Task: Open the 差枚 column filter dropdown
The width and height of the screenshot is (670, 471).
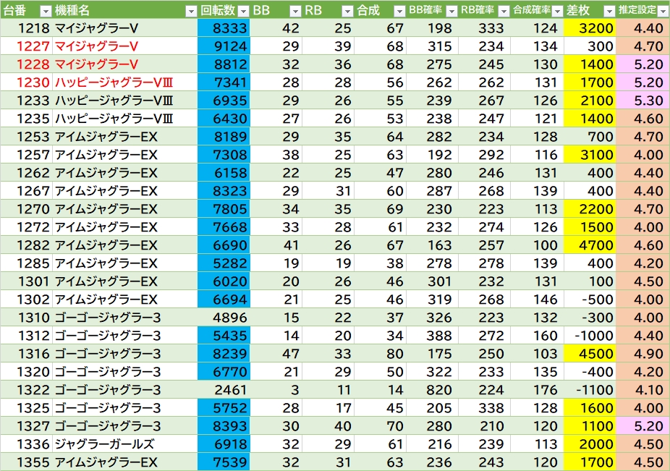Action: (x=608, y=11)
